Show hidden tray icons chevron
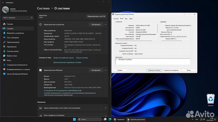 [193, 119]
